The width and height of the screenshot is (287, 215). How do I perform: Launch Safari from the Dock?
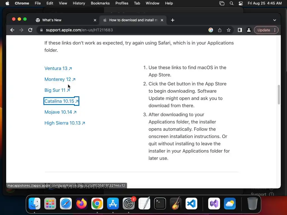pos(66,204)
